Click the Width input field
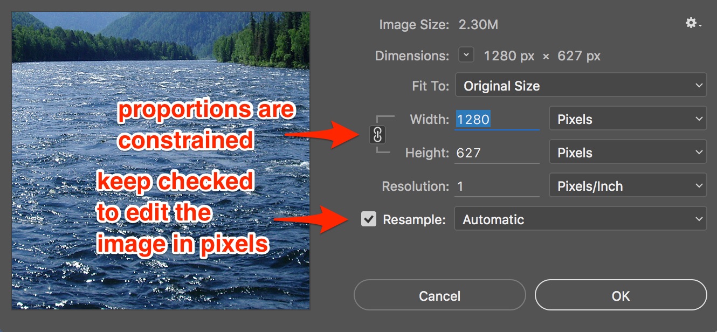717x332 pixels. point(497,120)
